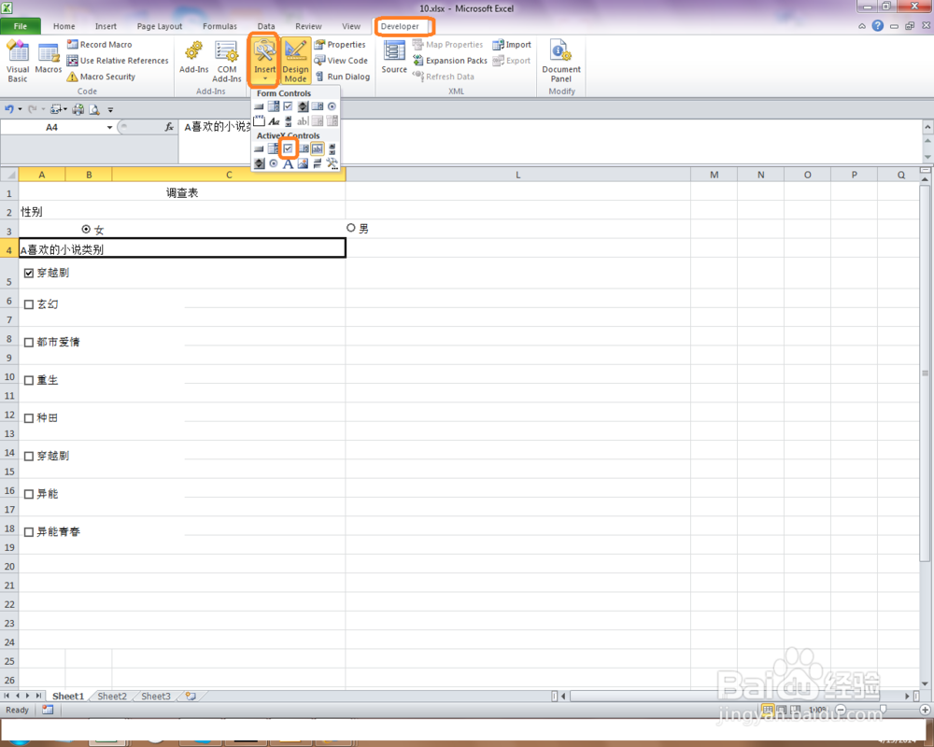Check the 种田 checkbox

pos(29,418)
